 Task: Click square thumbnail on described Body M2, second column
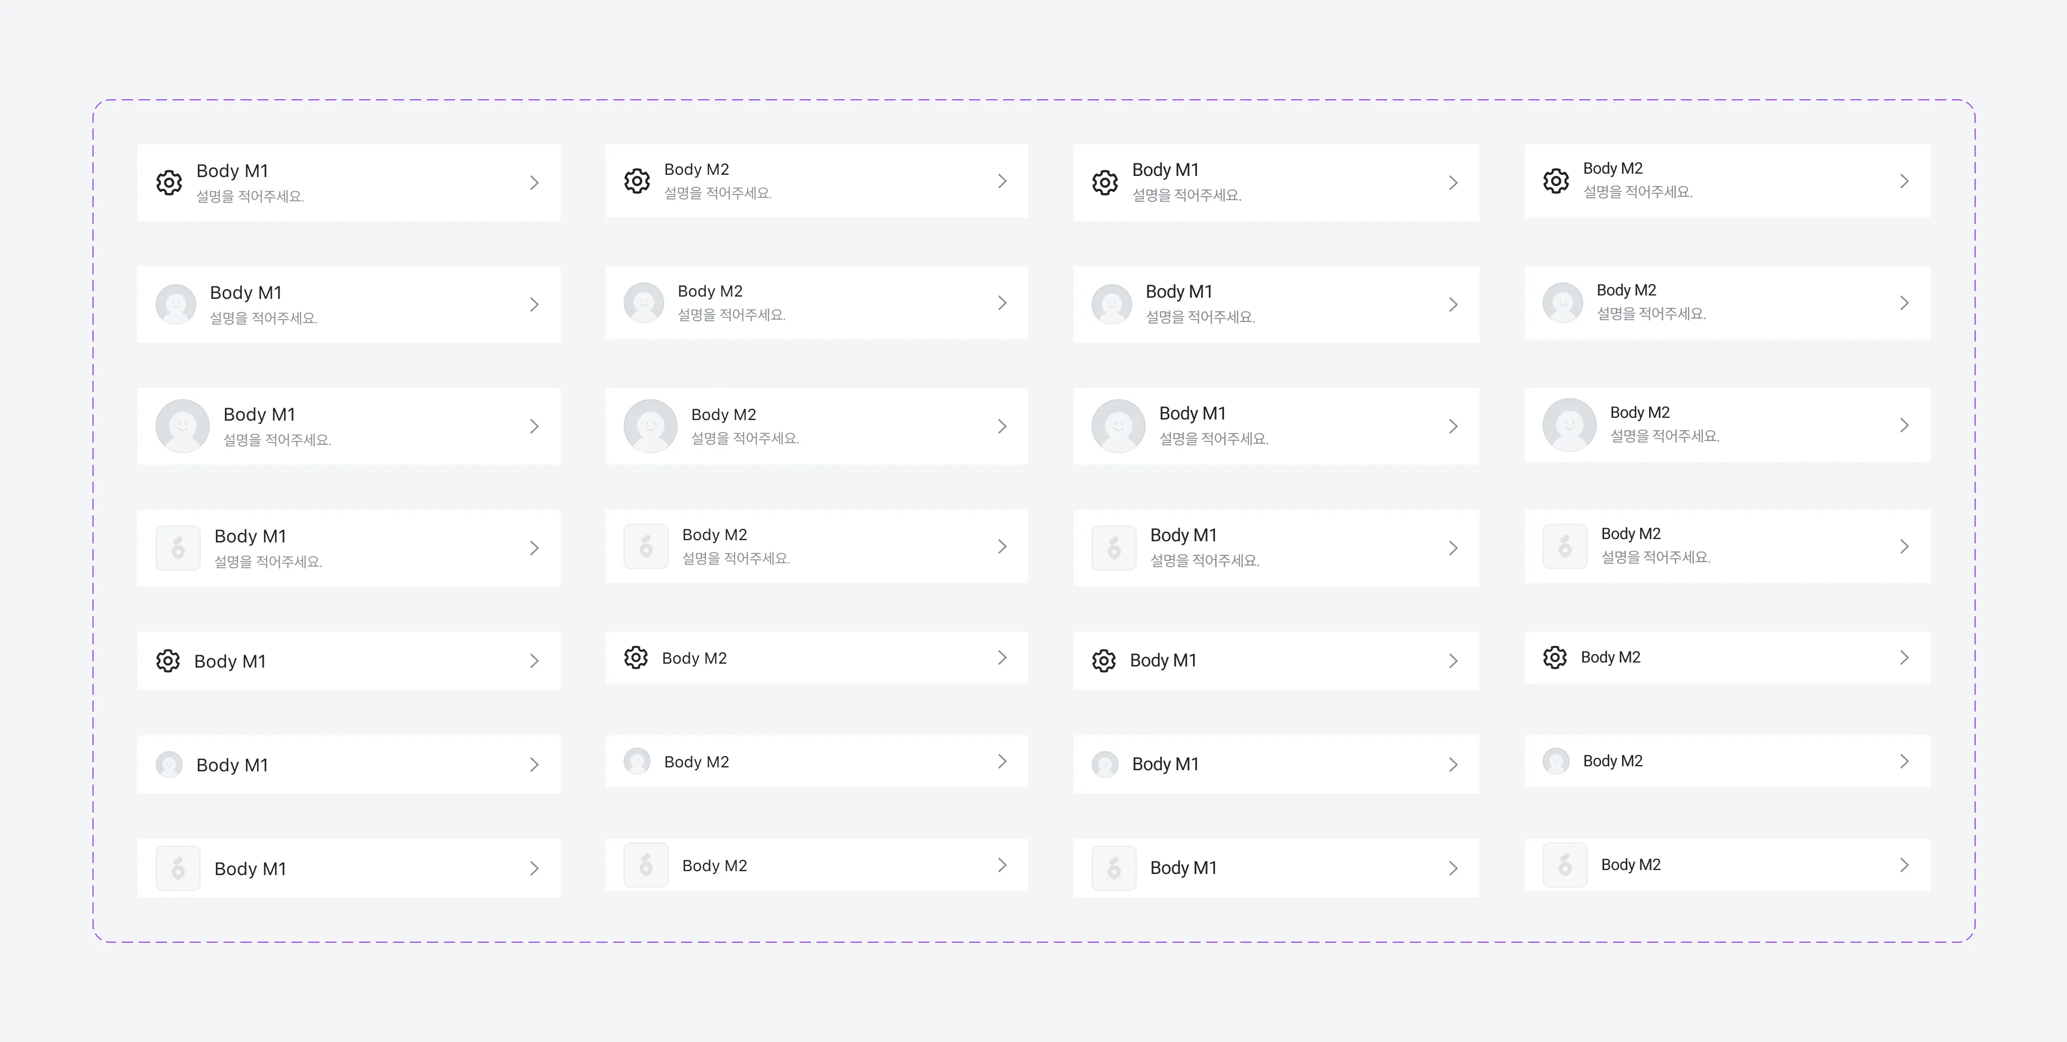(x=646, y=547)
